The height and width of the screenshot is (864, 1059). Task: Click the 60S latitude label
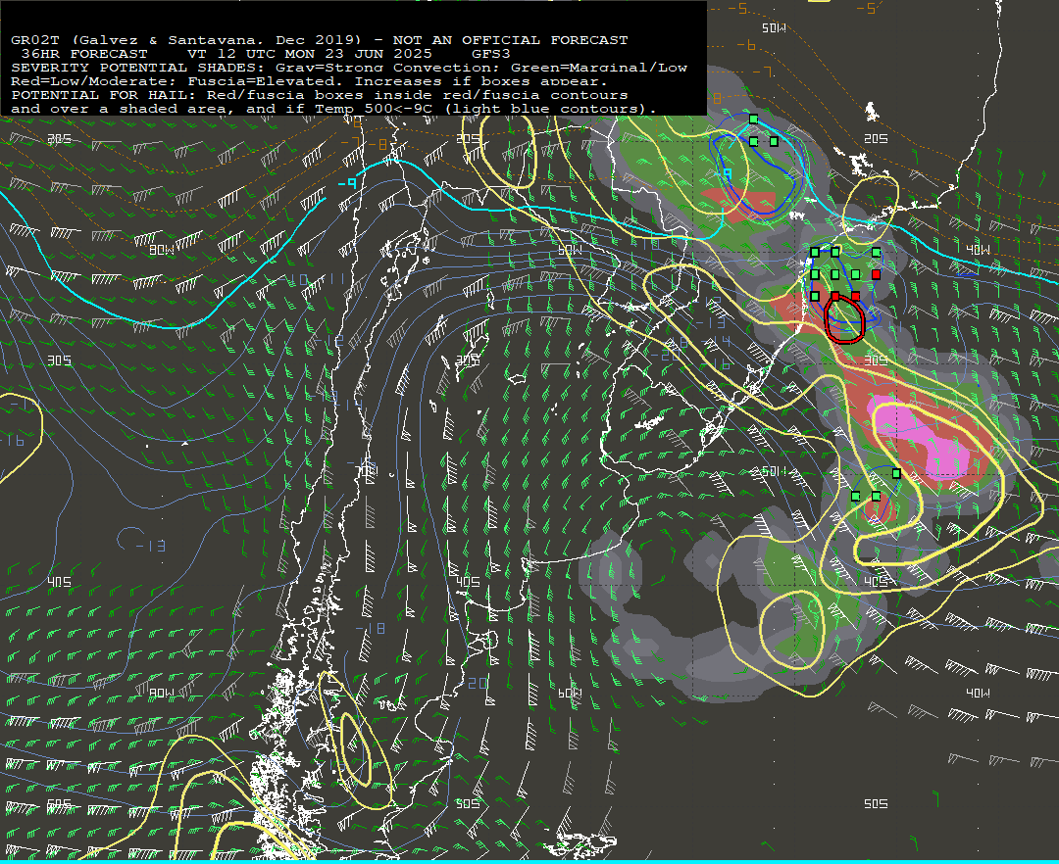[x=58, y=803]
